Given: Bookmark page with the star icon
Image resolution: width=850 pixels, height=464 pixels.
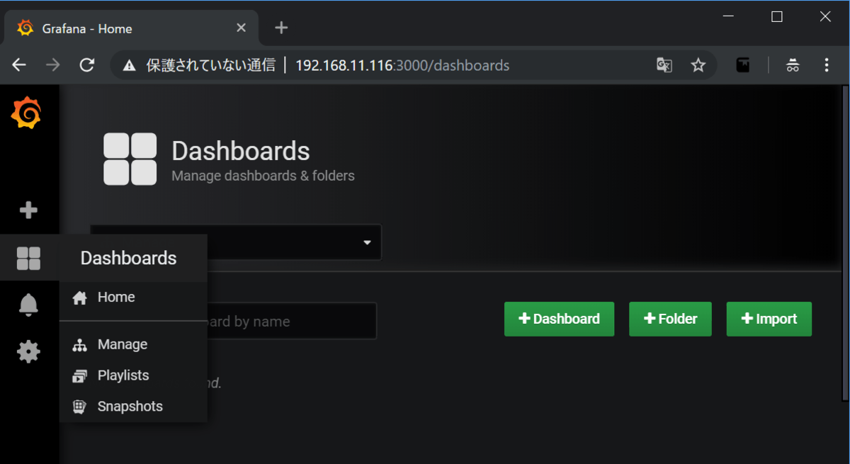Looking at the screenshot, I should pos(698,66).
